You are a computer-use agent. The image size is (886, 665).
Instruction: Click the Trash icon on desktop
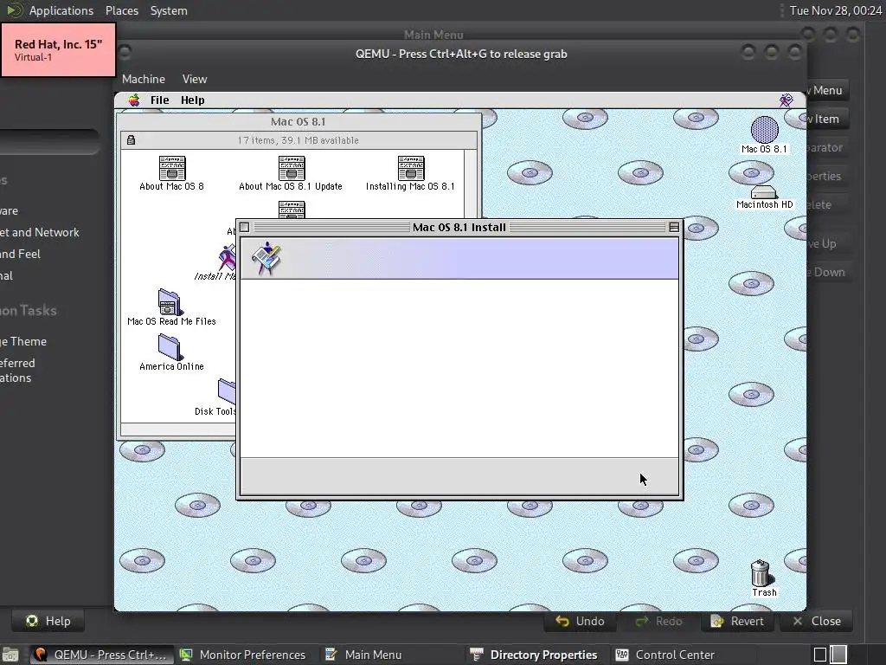coord(761,573)
